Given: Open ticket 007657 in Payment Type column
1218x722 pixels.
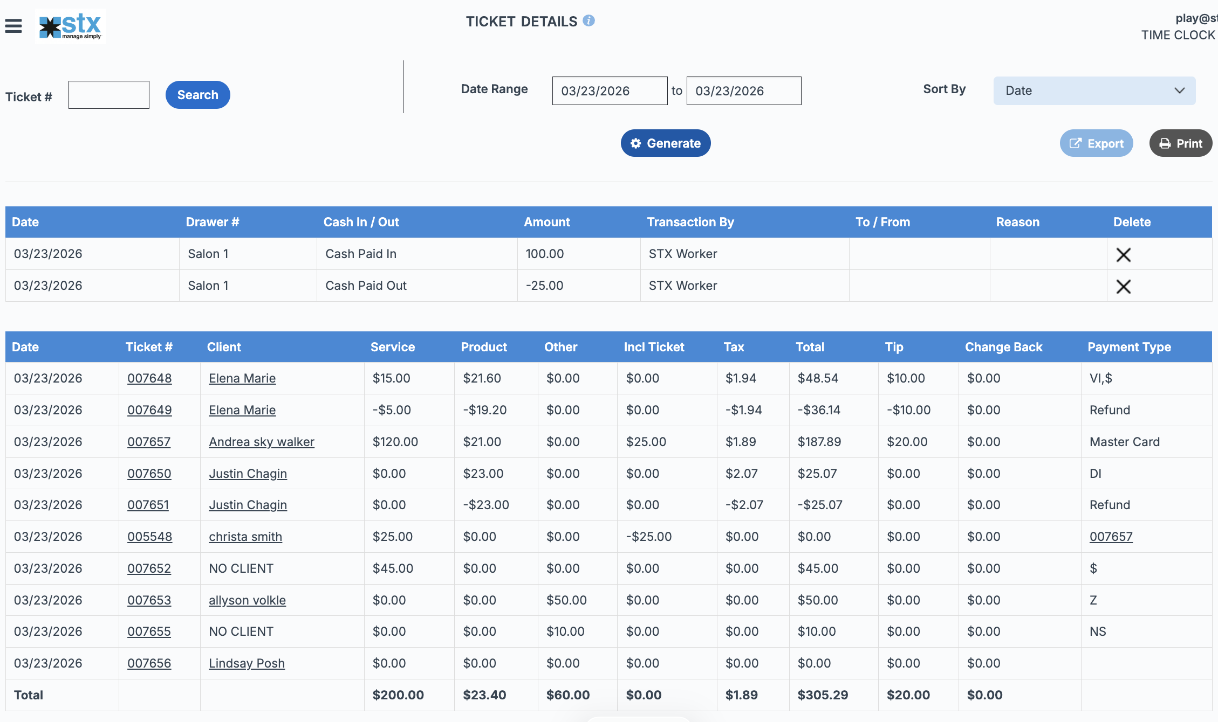Looking at the screenshot, I should [x=1111, y=537].
